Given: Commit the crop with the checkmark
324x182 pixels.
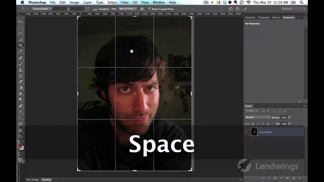Looking at the screenshot, I should point(245,9).
